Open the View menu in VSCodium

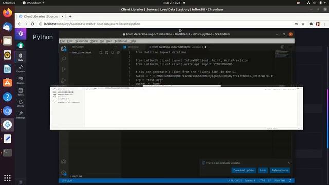[94, 41]
